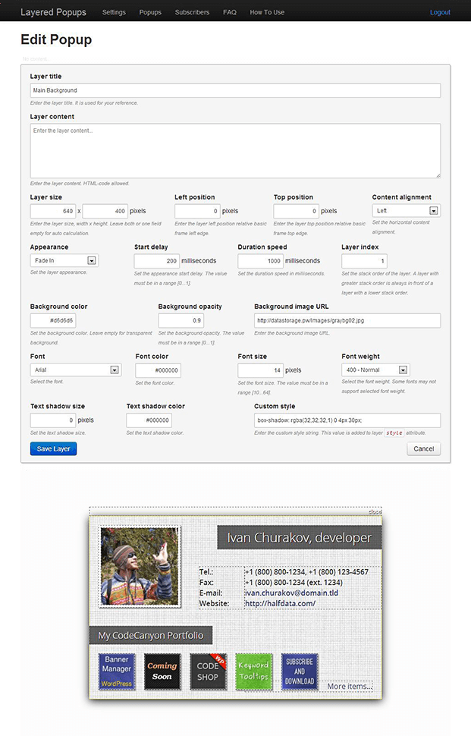
Task: Click the Coming Soon portfolio icon
Action: pos(162,672)
